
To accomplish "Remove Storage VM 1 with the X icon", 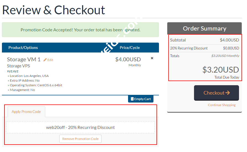I will pyautogui.click(x=152, y=58).
